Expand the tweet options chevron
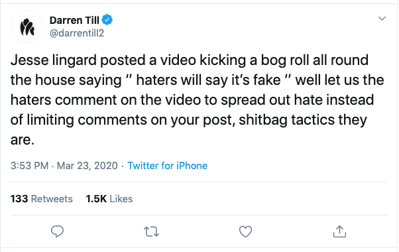 (x=382, y=19)
